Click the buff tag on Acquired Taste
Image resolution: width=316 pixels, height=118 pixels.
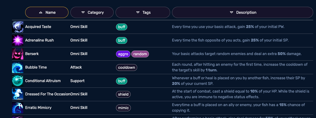tap(121, 27)
